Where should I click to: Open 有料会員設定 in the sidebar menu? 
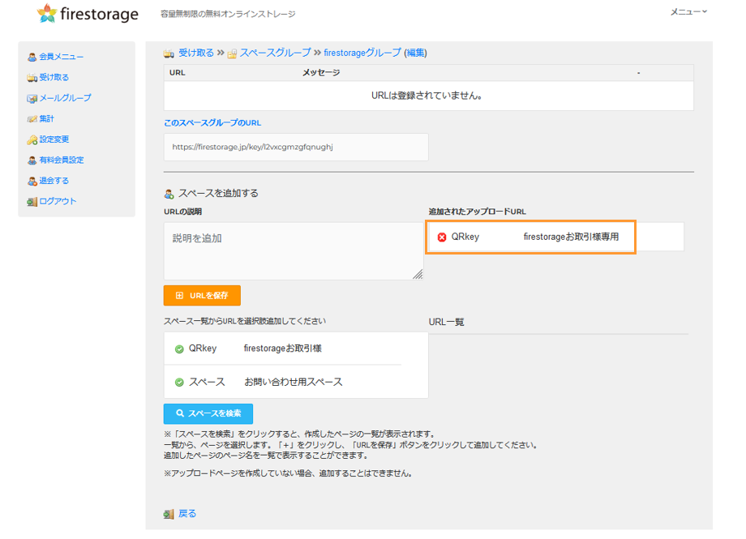tap(62, 160)
